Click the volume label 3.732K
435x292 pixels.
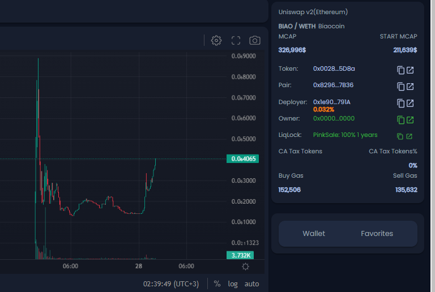(x=240, y=255)
